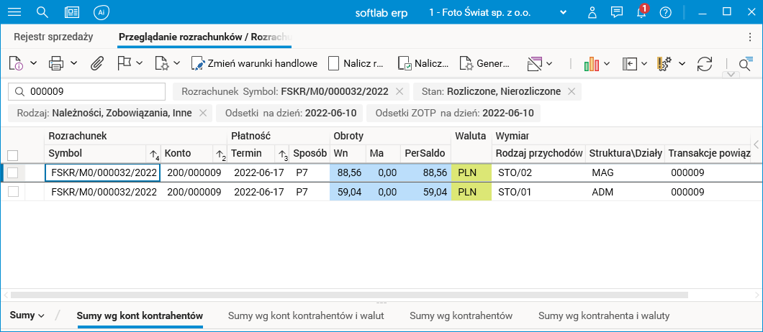Image resolution: width=763 pixels, height=332 pixels.
Task: Select Sumy wg kontrahentów tab
Action: (x=461, y=315)
